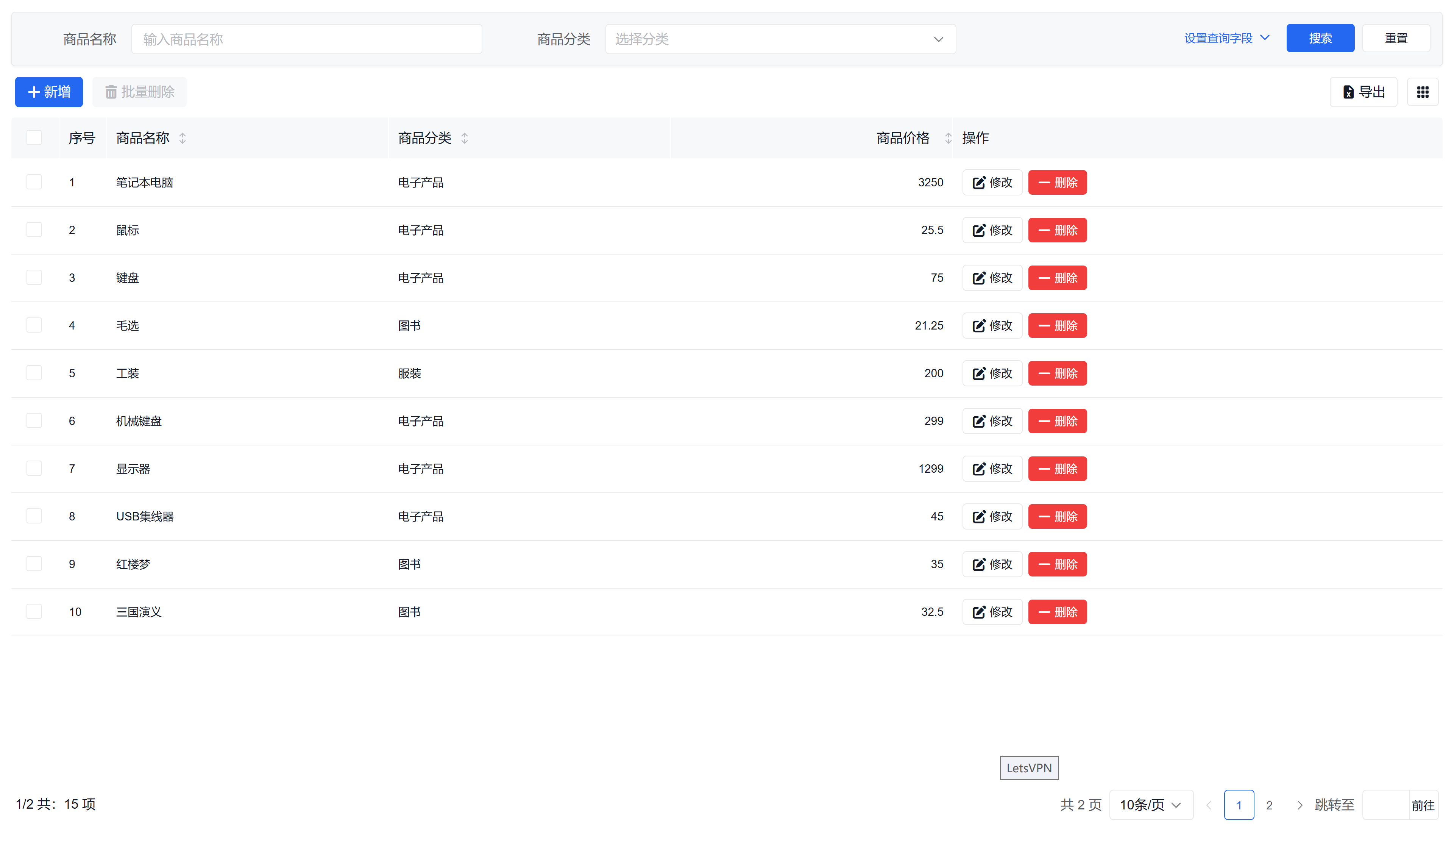Select pagination page 1
The height and width of the screenshot is (842, 1454).
[x=1239, y=805]
